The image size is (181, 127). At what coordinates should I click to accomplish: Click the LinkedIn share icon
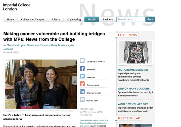[x=82, y=92]
